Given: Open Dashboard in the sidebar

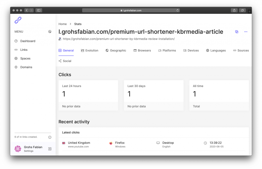Looking at the screenshot, I should [28, 41].
